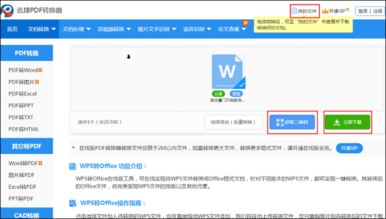The width and height of the screenshot is (386, 219).
Task: Choose 图片转PDF in sidebar
Action: click(x=22, y=175)
